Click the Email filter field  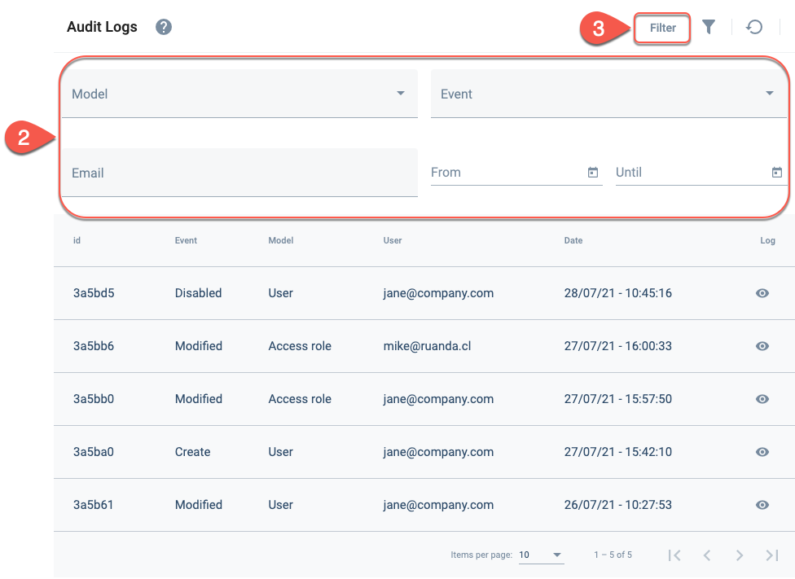click(x=239, y=173)
